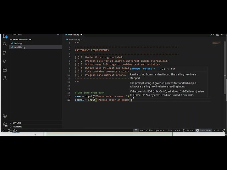Screen dimensions: 227x170
Task: Click the '# Get info from user' comment
Action: (x=89, y=93)
